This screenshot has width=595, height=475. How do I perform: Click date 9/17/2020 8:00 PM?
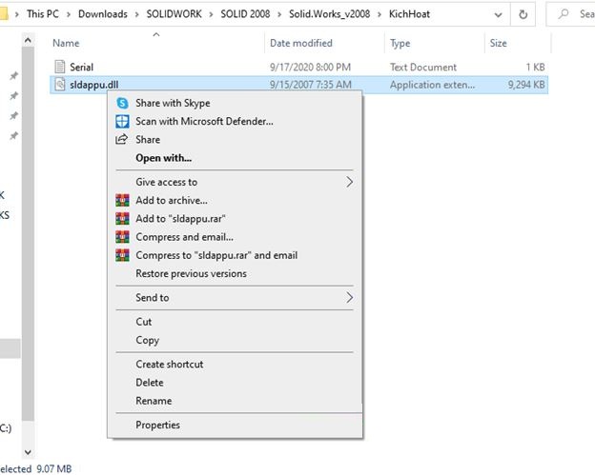point(310,67)
